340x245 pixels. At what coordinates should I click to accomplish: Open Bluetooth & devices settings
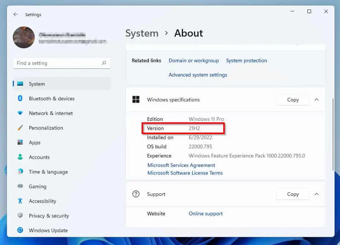coord(62,99)
